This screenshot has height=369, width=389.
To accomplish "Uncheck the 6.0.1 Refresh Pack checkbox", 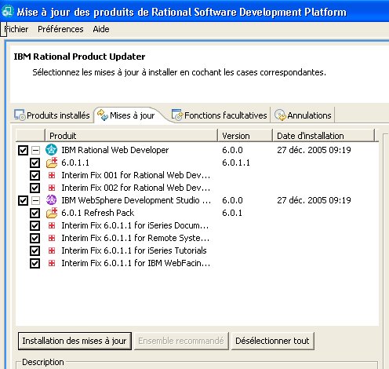I will click(35, 214).
